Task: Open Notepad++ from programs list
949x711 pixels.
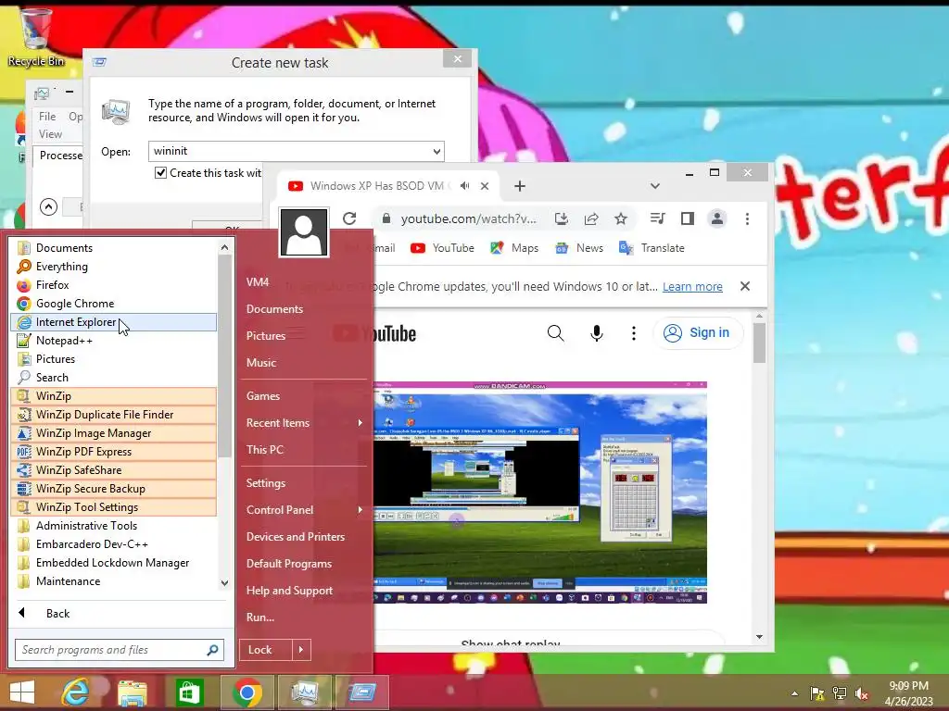Action: (x=114, y=341)
